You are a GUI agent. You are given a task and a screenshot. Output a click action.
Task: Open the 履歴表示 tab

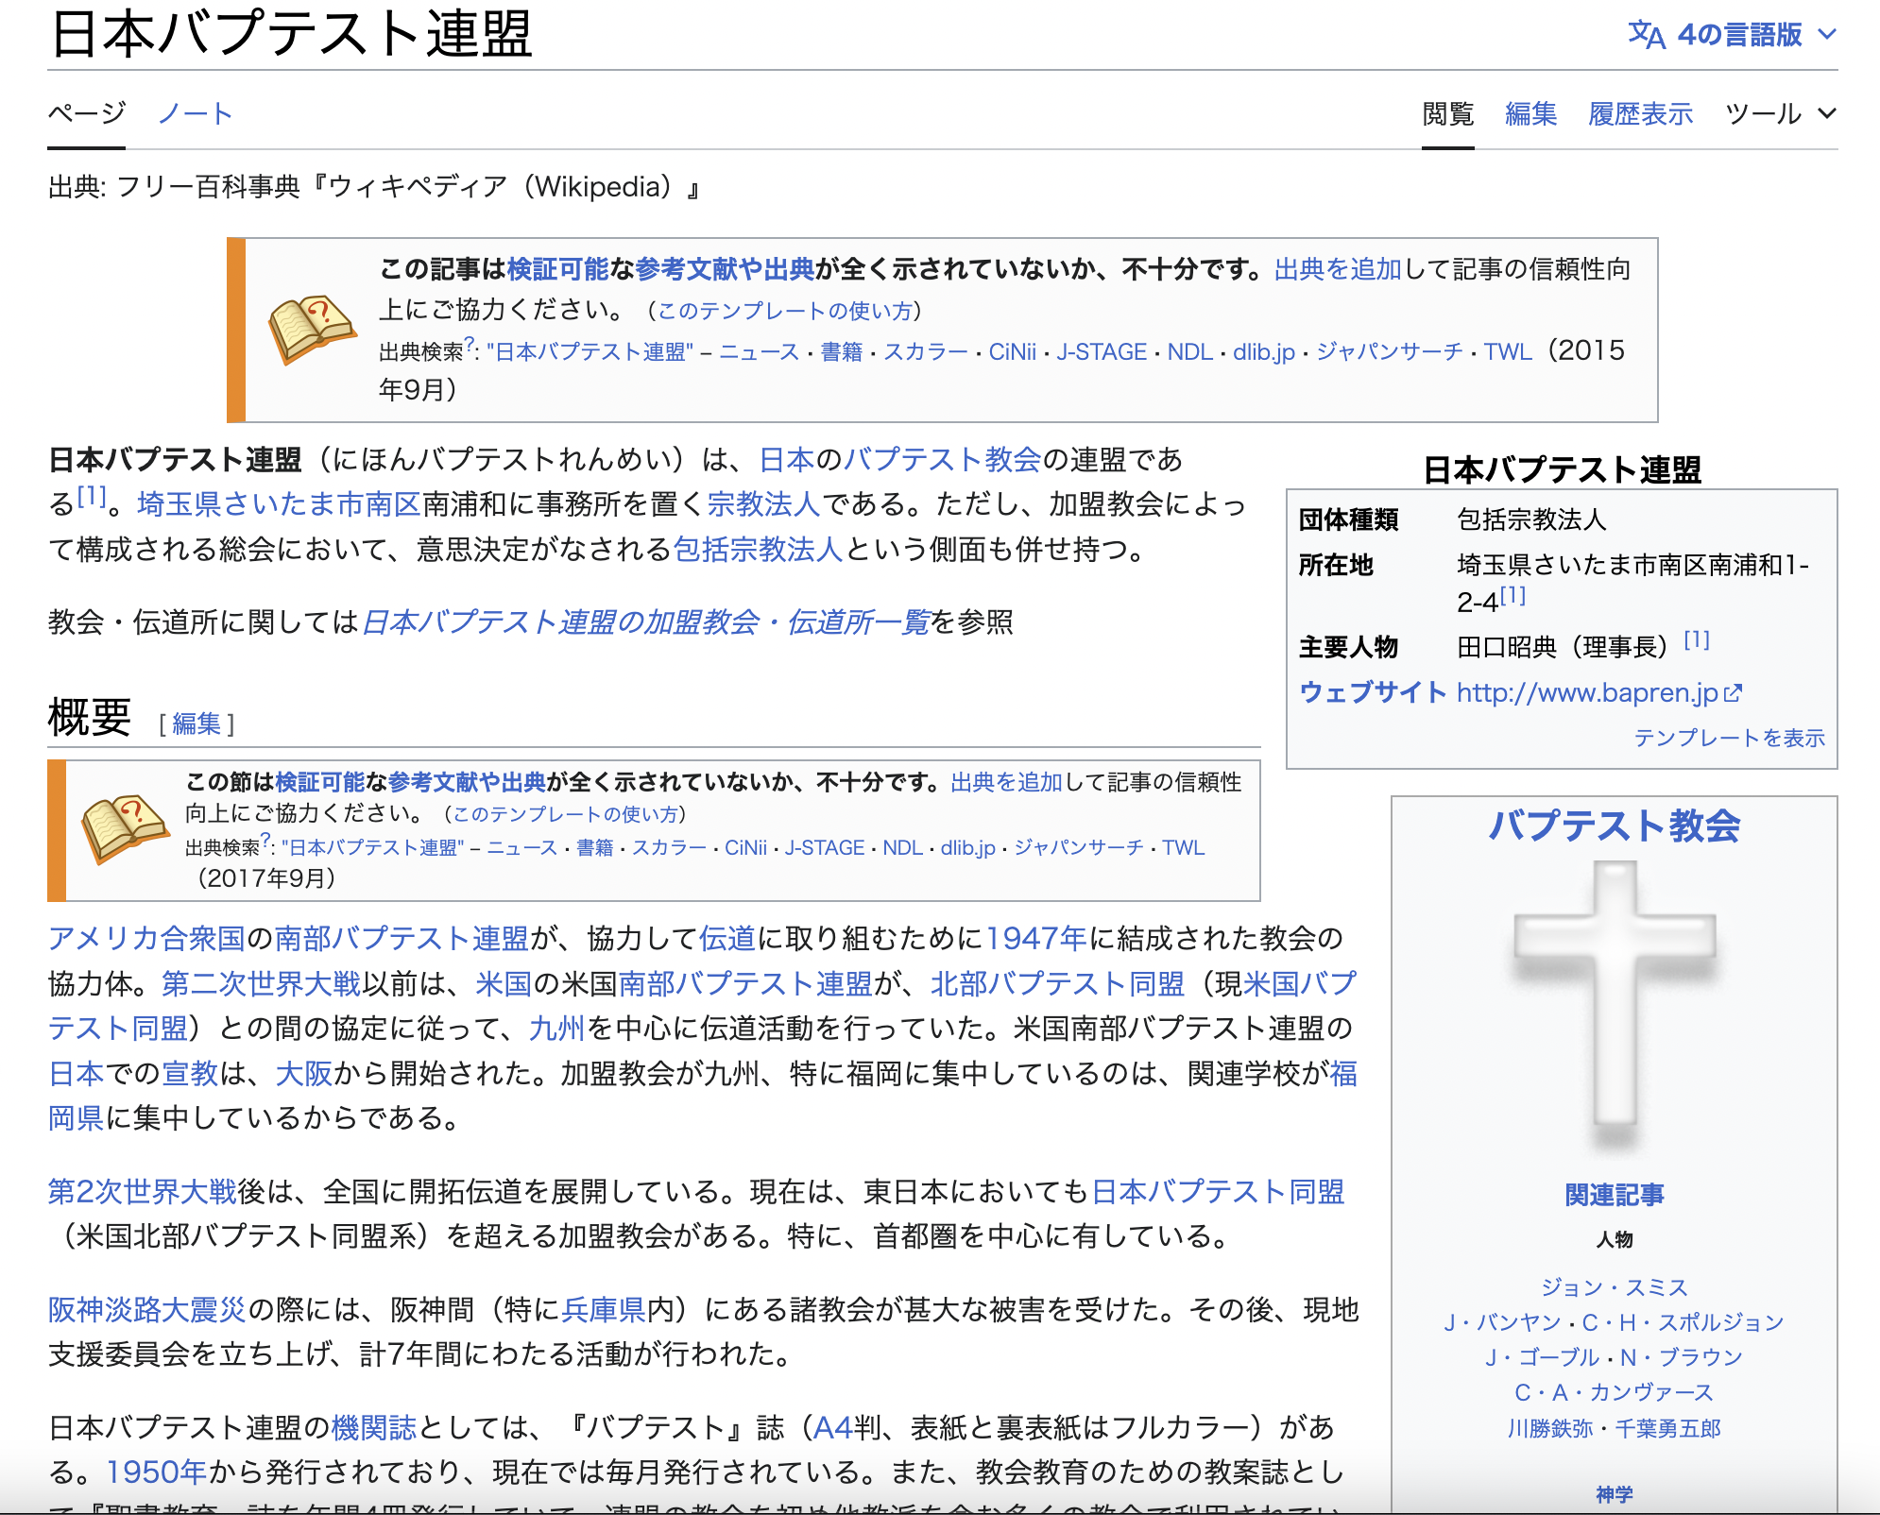click(x=1640, y=114)
